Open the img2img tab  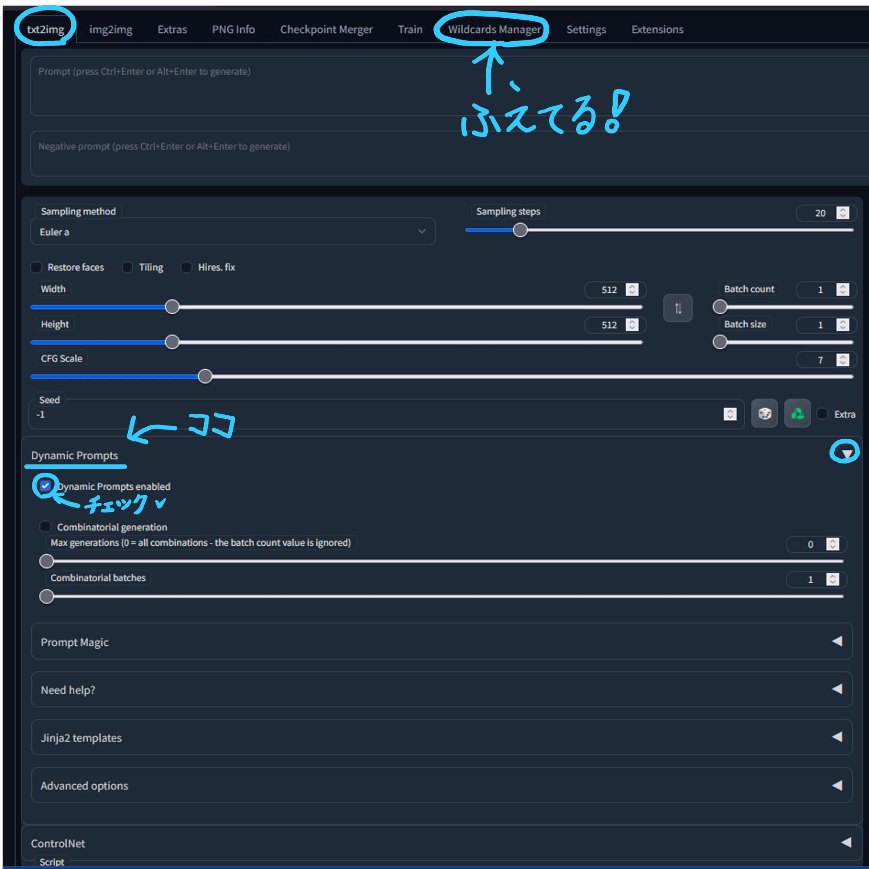coord(111,30)
